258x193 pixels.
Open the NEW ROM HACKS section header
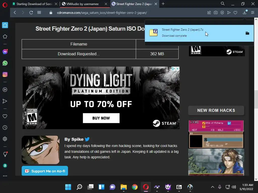(x=216, y=111)
